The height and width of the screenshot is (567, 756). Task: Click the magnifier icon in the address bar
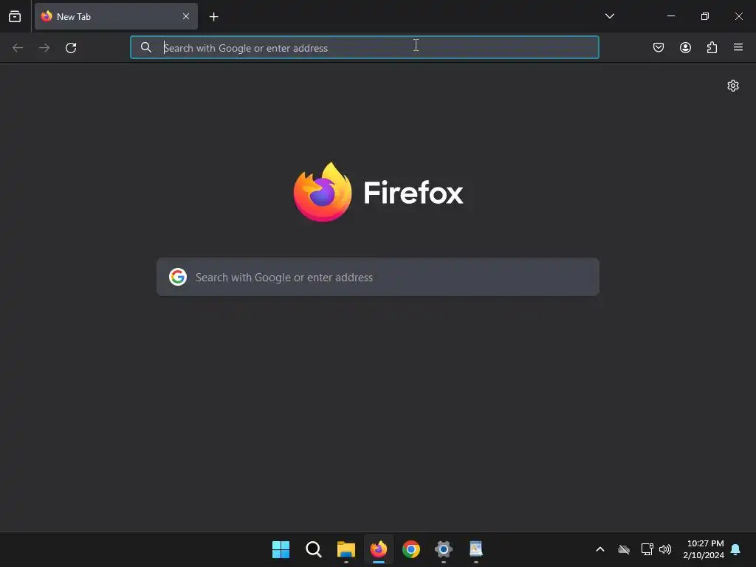click(145, 47)
